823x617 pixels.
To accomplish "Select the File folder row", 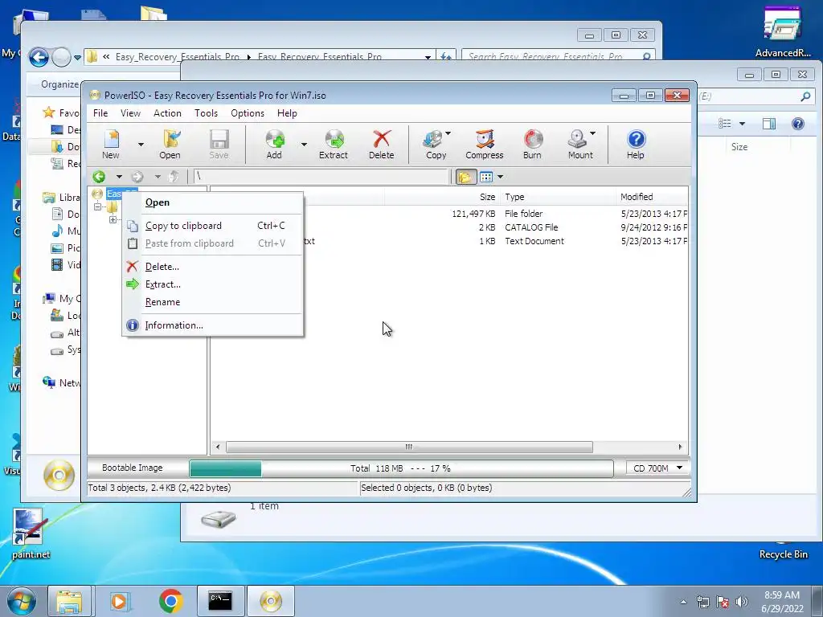I will pos(448,214).
